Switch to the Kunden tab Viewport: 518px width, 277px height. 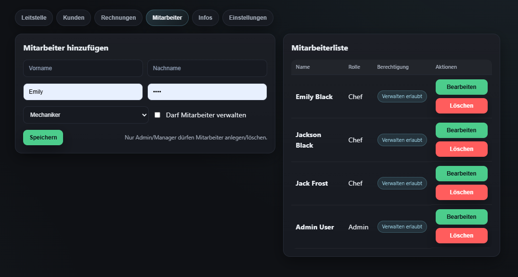pos(74,18)
